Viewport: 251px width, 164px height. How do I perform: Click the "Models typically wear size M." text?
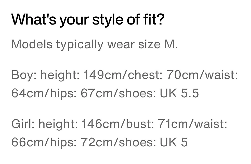95,44
